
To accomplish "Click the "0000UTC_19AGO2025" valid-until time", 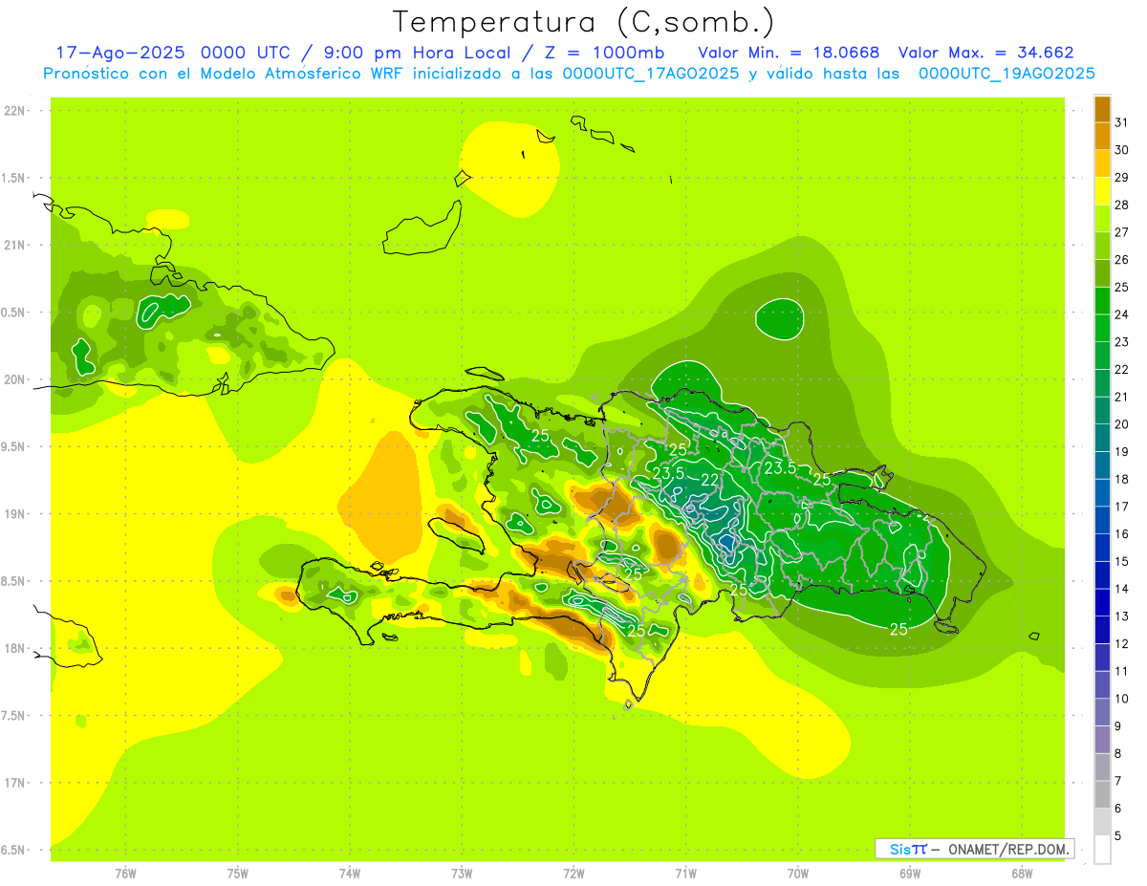I will (1006, 74).
